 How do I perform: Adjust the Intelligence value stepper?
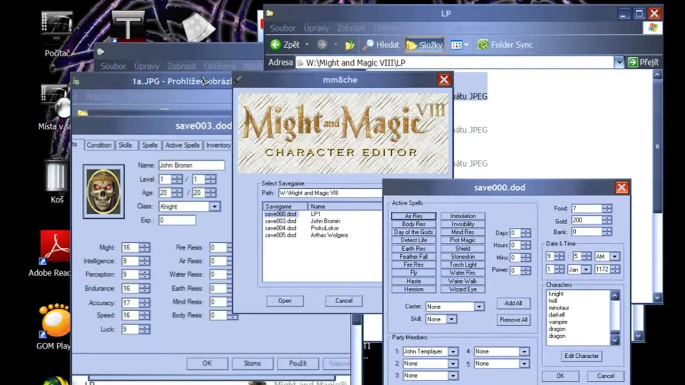click(144, 261)
